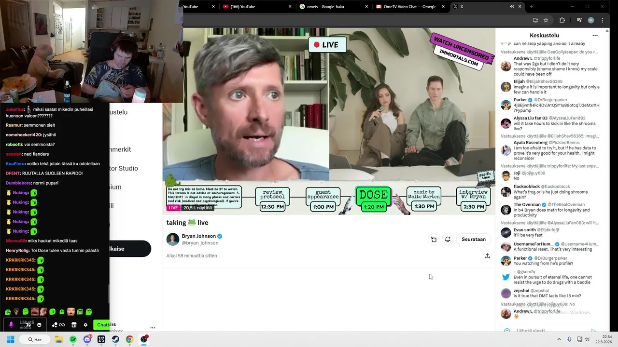Click the guest appearance 1:00 PM marker
The width and height of the screenshot is (618, 347).
tap(323, 199)
